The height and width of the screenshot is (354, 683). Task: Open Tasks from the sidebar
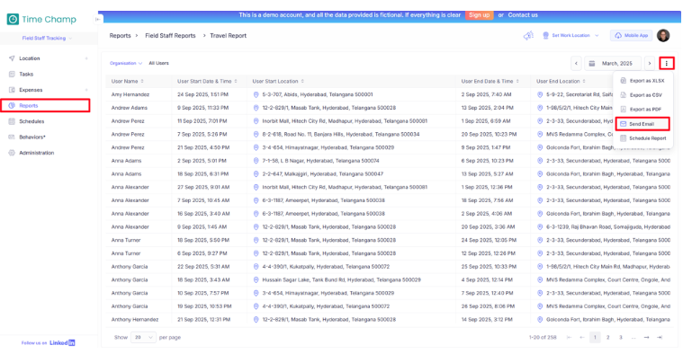click(x=26, y=74)
